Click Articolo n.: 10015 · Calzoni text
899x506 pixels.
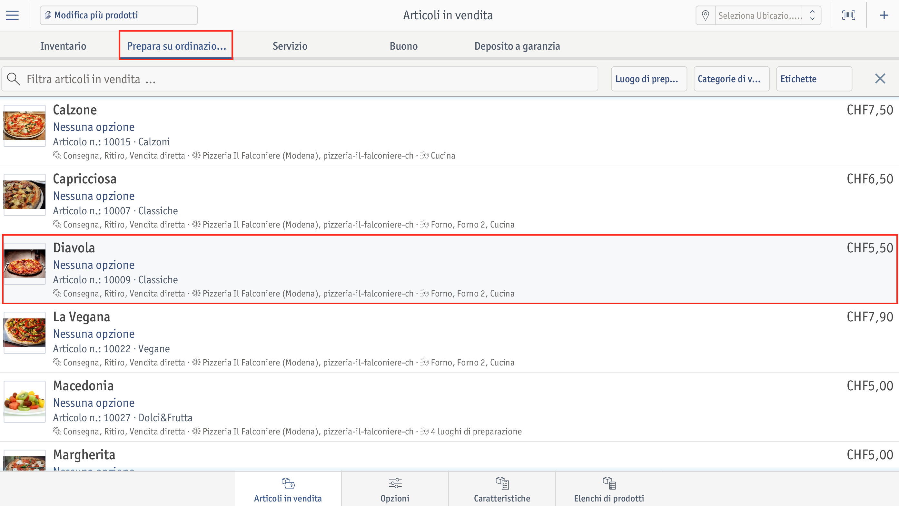click(111, 142)
